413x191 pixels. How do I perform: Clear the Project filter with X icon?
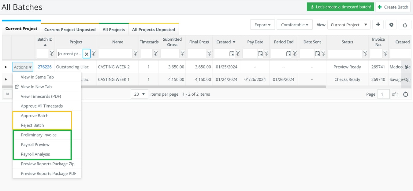(x=87, y=54)
